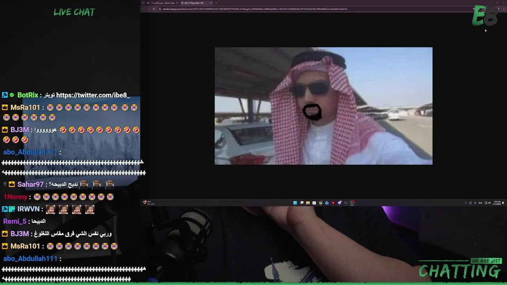Switch to the first Arabic-titled browser tab
Screen dimensions: 507x285
point(163,3)
